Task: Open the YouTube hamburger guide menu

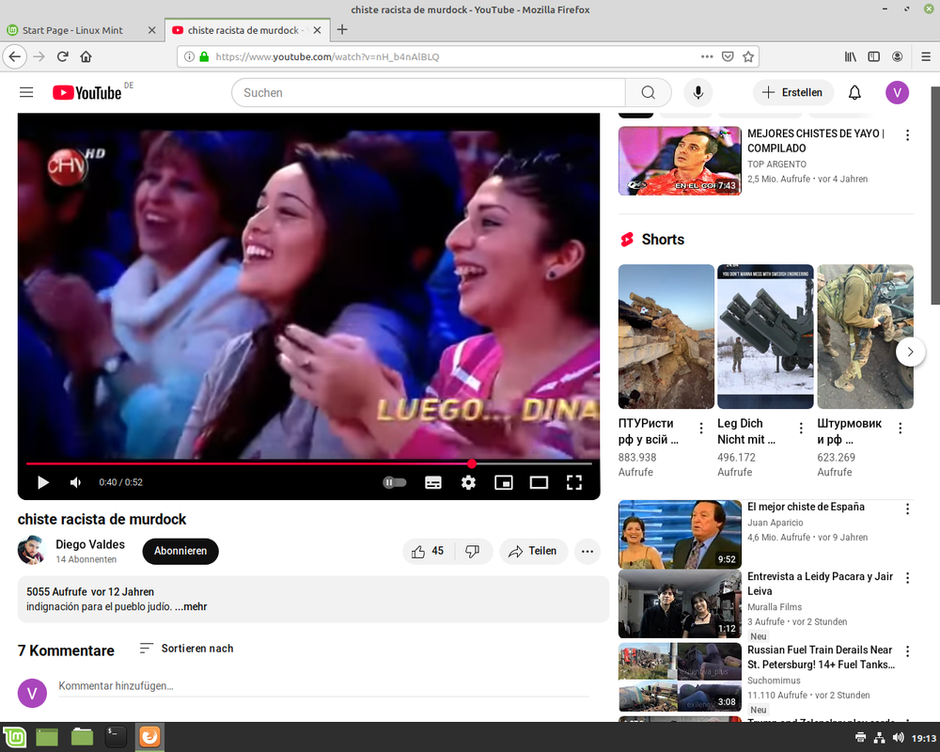Action: 26,92
